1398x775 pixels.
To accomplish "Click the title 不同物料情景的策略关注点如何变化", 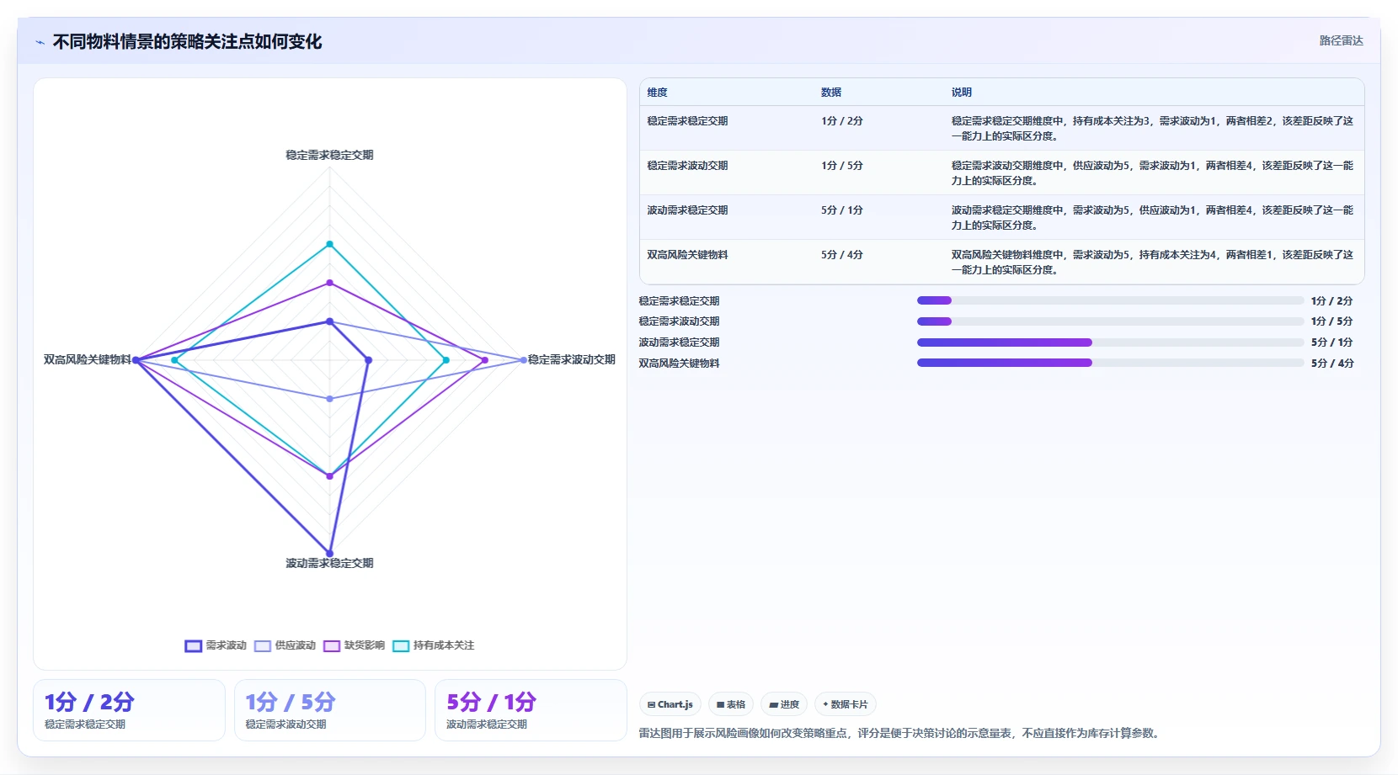I will point(187,42).
